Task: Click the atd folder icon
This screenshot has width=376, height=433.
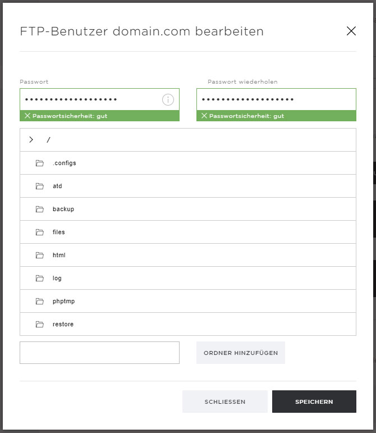Action: 40,186
